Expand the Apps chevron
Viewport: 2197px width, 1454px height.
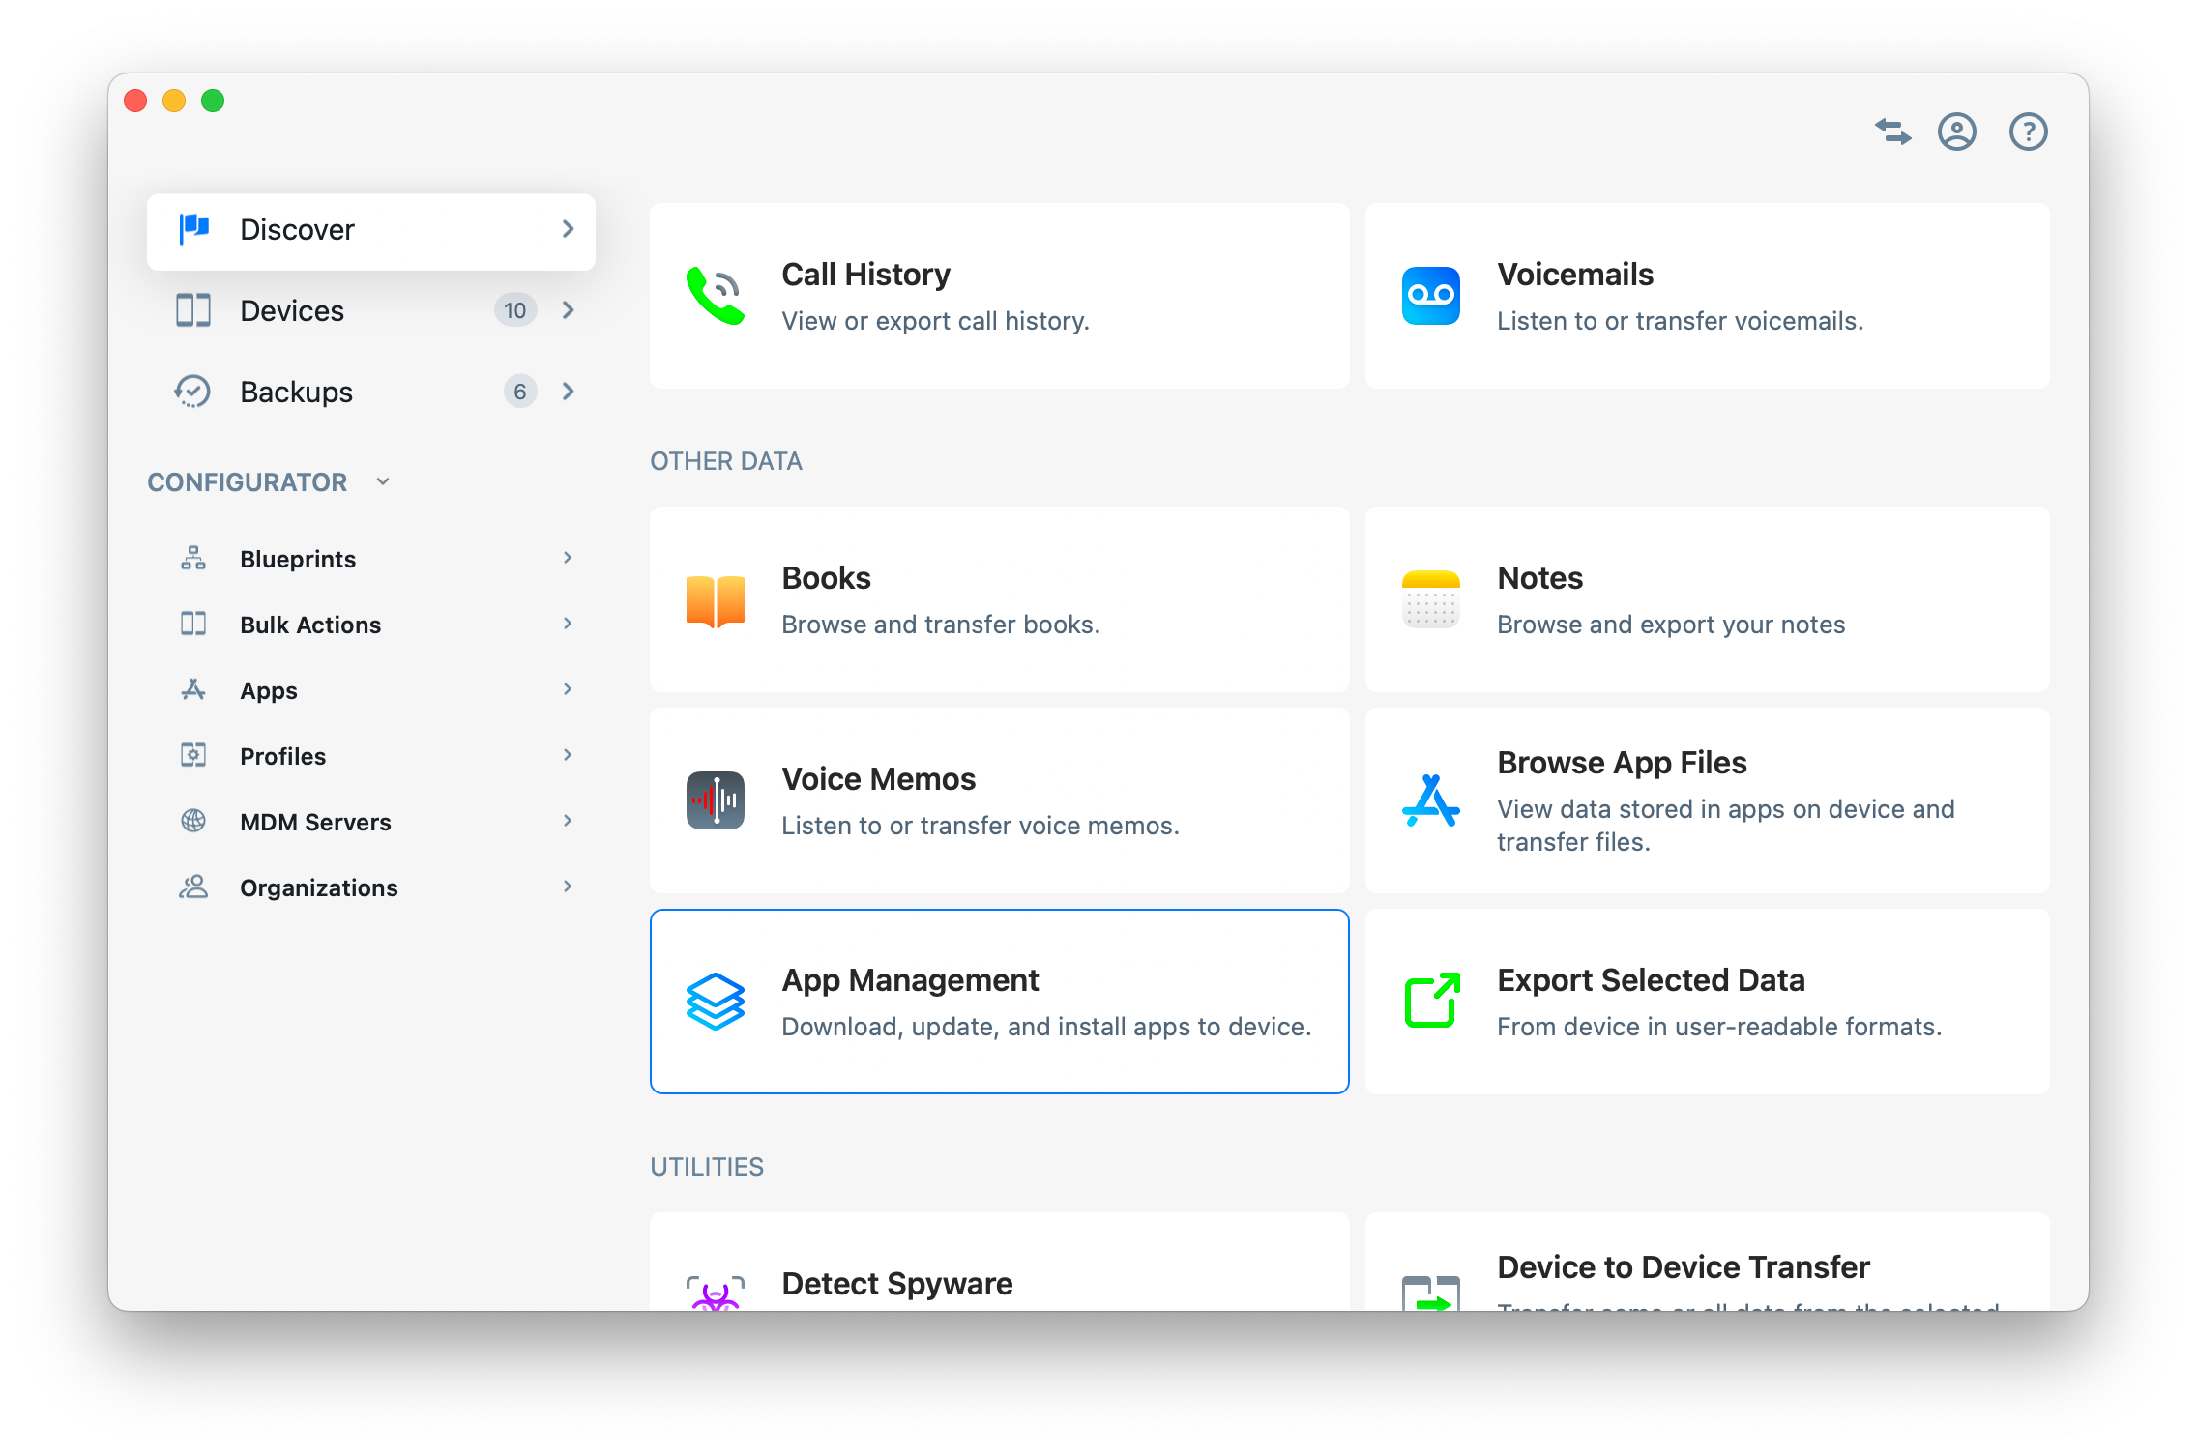click(568, 689)
